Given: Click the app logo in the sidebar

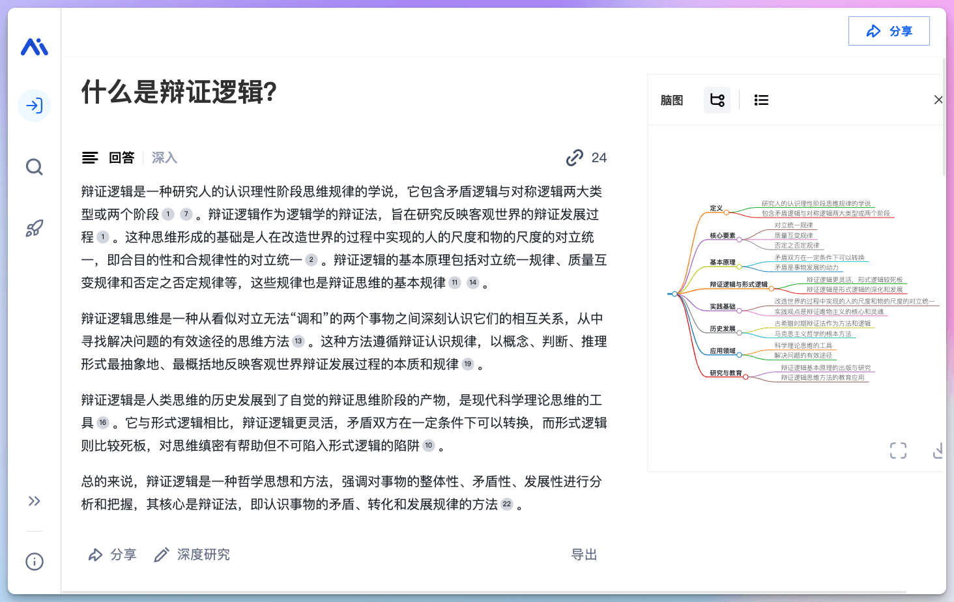Looking at the screenshot, I should point(35,47).
